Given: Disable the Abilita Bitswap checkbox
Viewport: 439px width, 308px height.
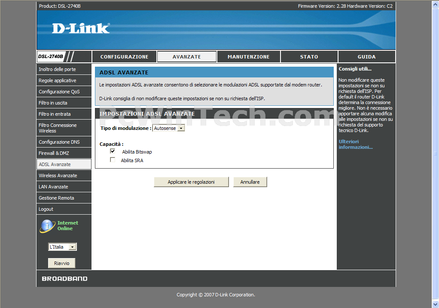Looking at the screenshot, I should pyautogui.click(x=113, y=151).
